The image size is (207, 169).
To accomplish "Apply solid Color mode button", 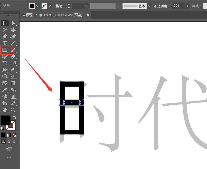I will pos(3,135).
